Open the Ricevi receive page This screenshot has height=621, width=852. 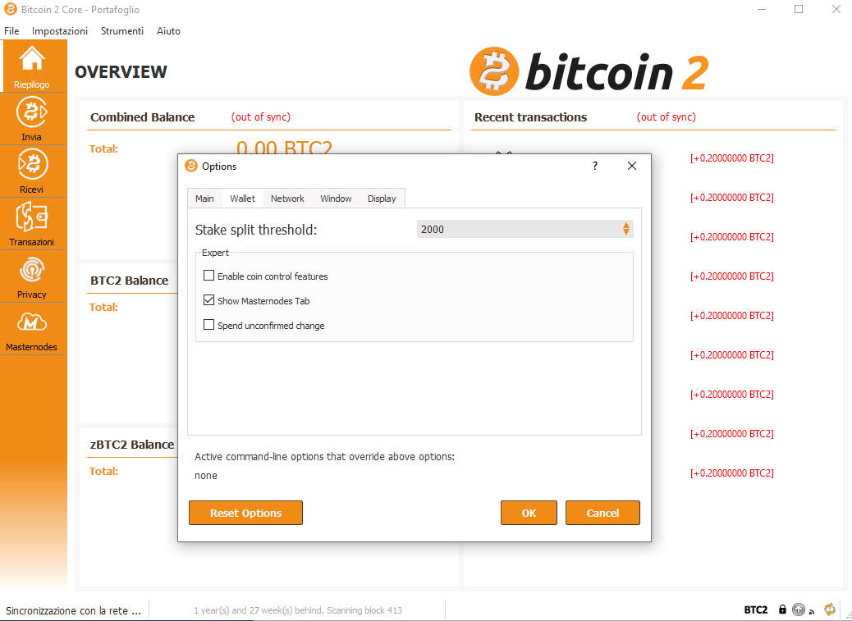33,171
